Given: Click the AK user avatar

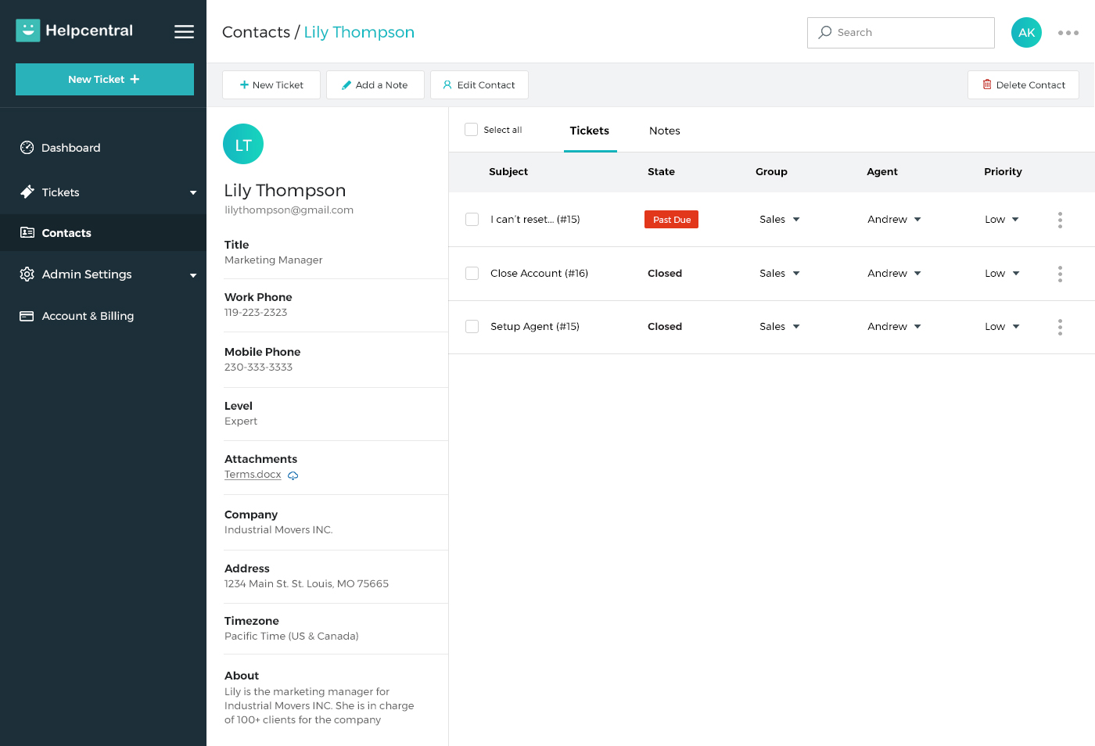Looking at the screenshot, I should coord(1026,33).
